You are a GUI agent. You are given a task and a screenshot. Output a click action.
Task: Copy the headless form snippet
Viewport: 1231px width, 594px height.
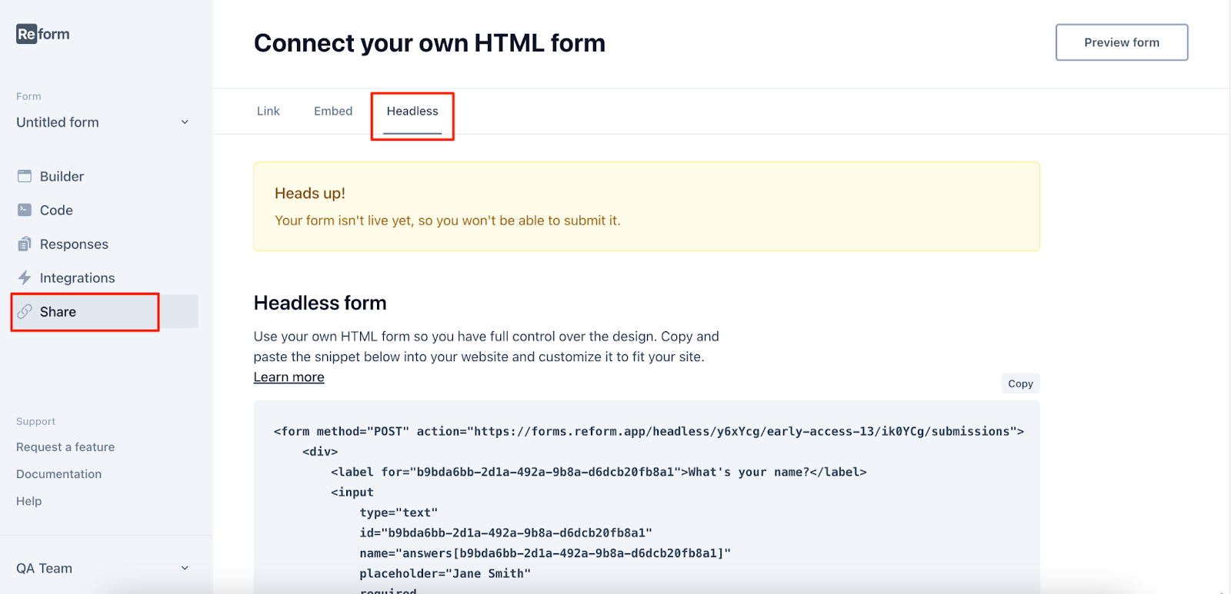click(x=1020, y=383)
